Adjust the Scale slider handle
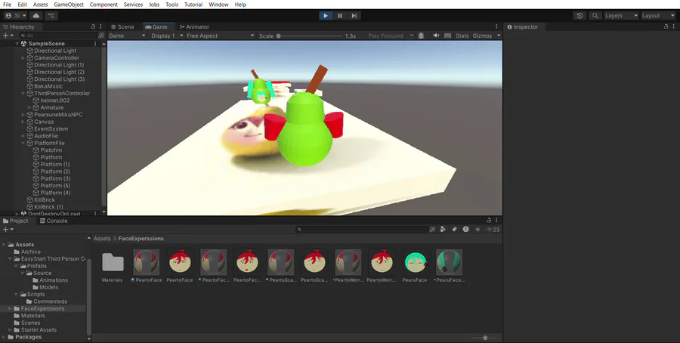The height and width of the screenshot is (343, 680). (278, 36)
